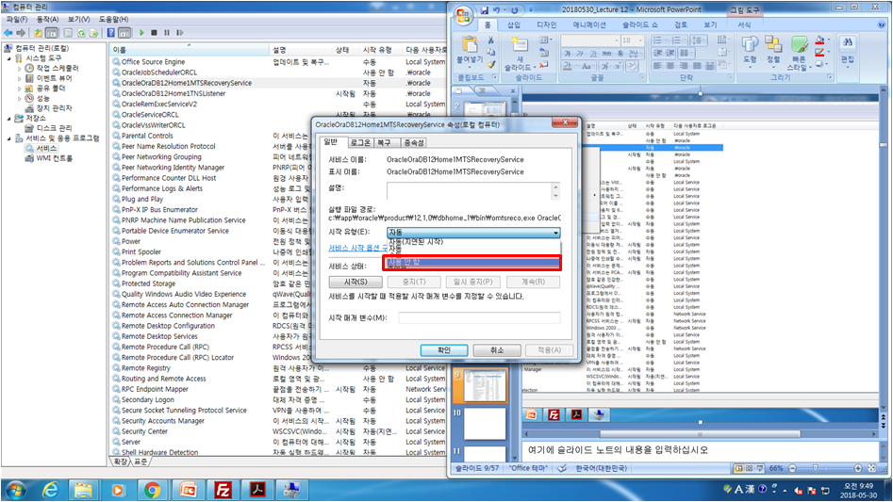Open help via blue question mark icon
893x502 pixels.
click(111, 33)
